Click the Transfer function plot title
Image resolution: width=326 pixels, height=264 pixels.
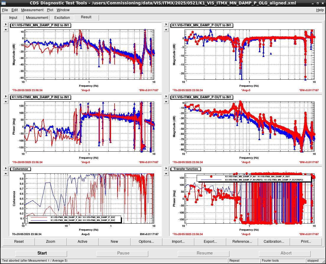(186, 169)
